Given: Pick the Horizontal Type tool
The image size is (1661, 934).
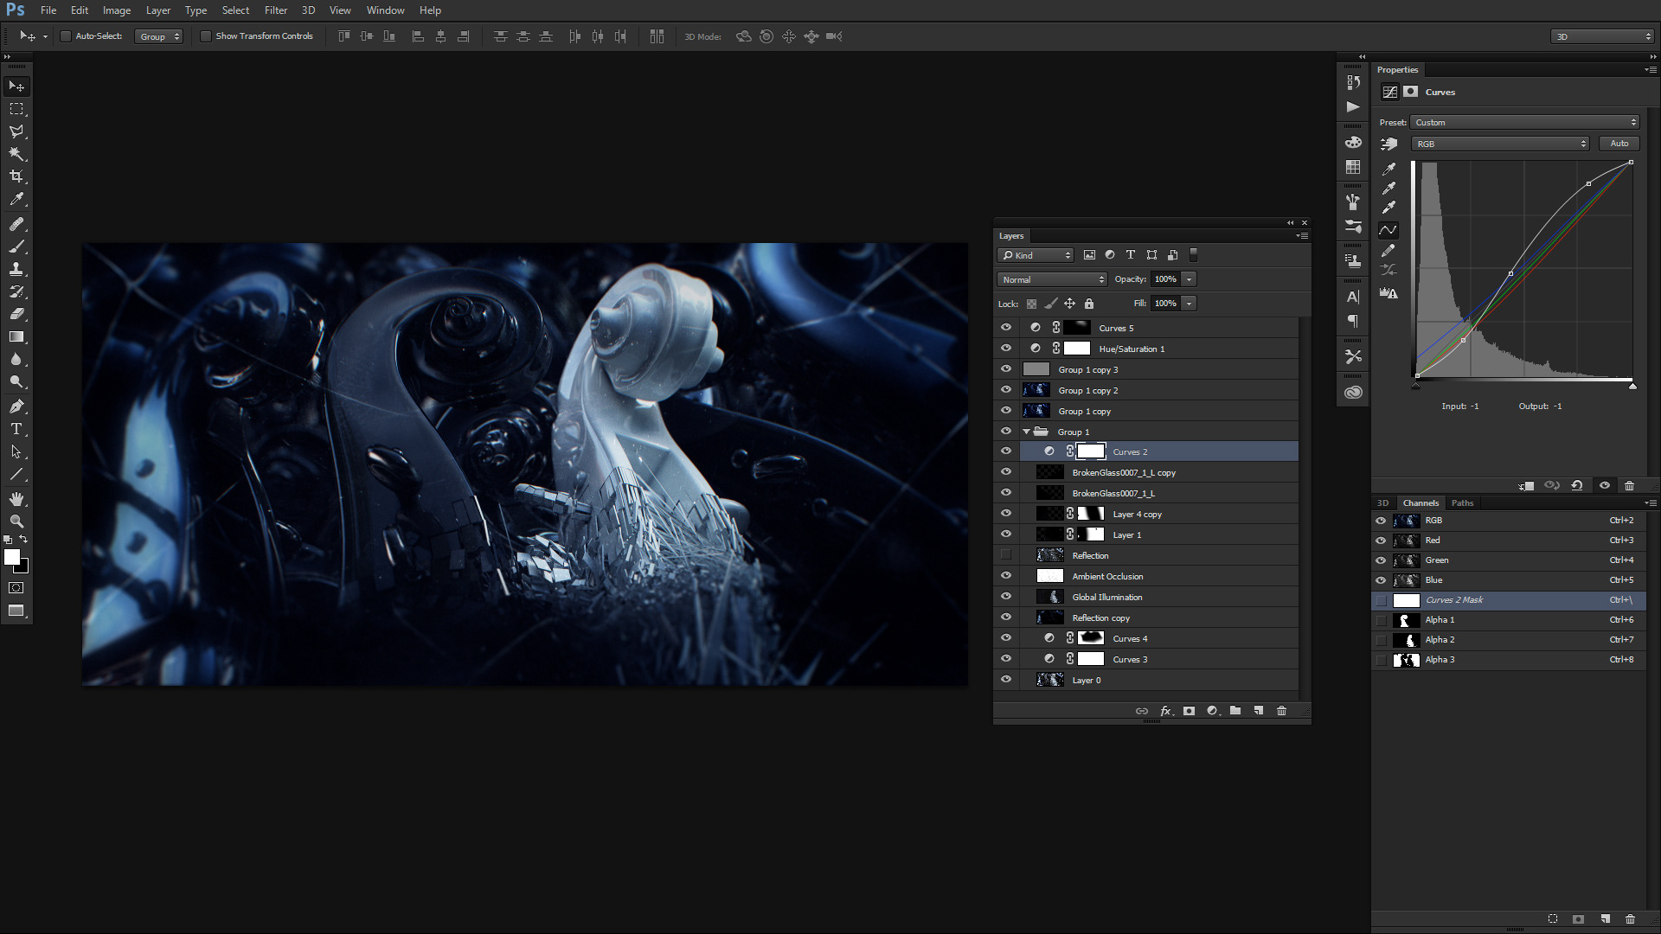Looking at the screenshot, I should click(x=16, y=429).
